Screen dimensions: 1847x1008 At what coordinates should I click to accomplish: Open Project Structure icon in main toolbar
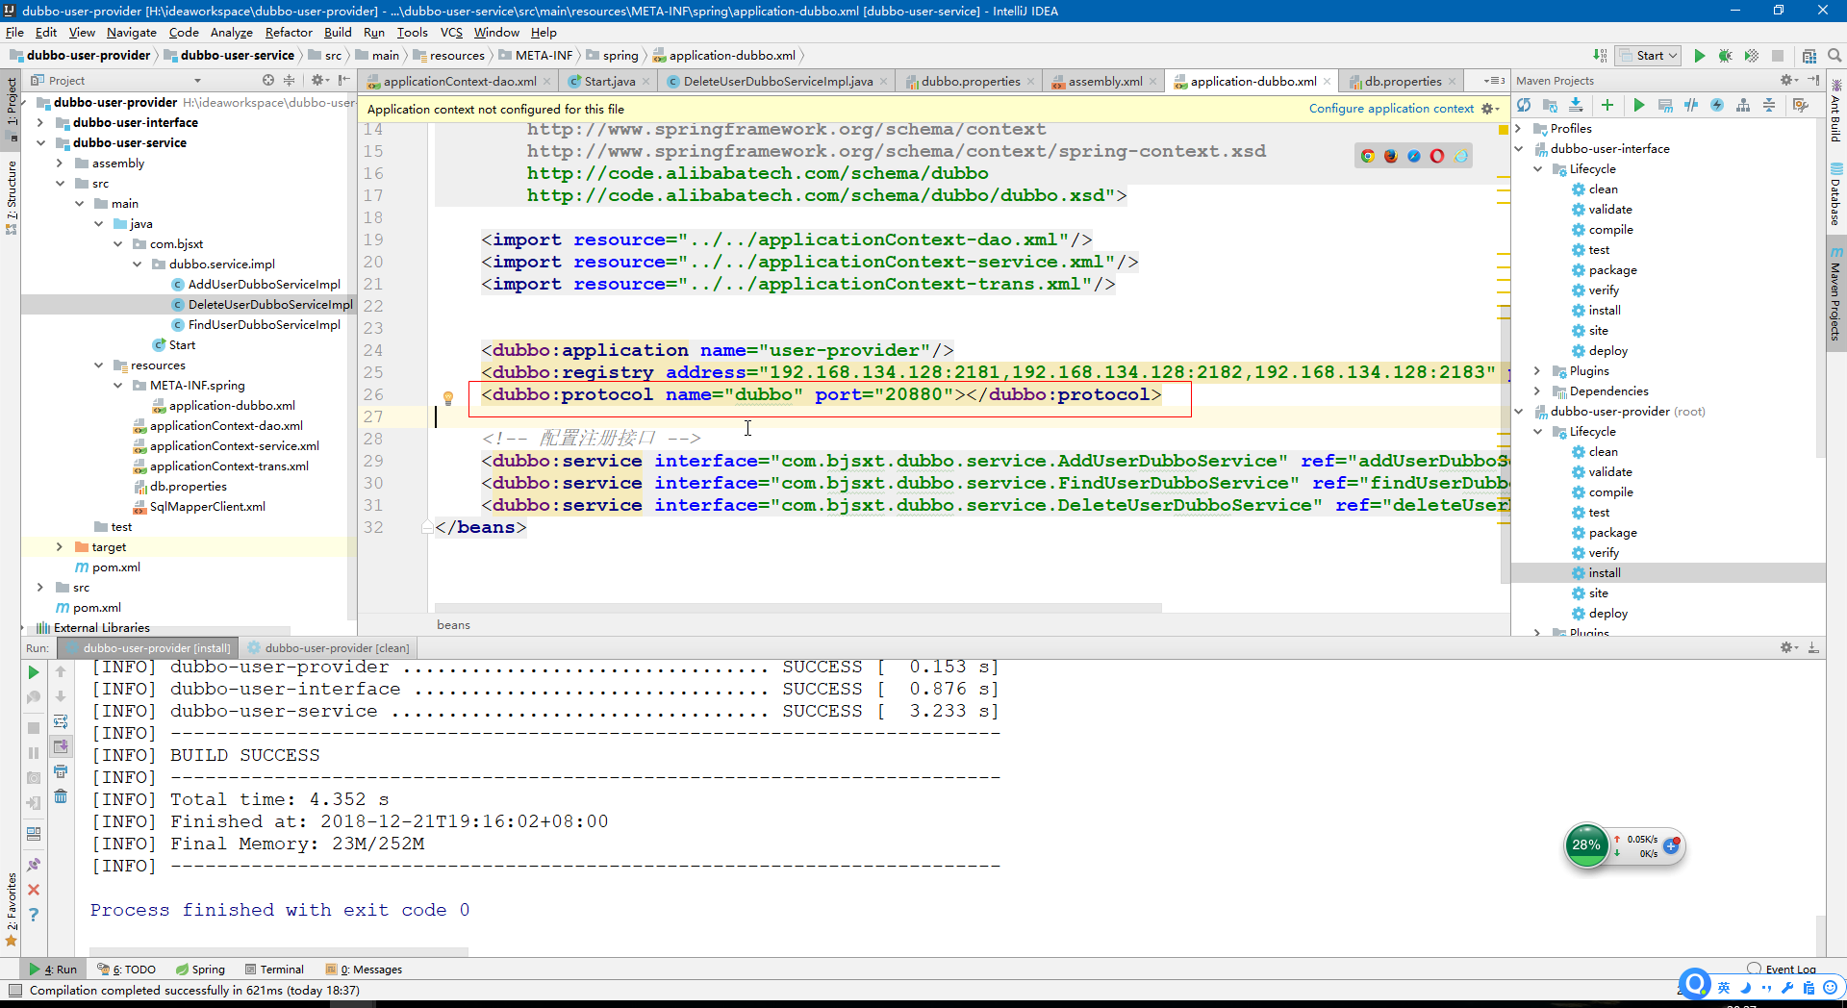pos(1809,56)
